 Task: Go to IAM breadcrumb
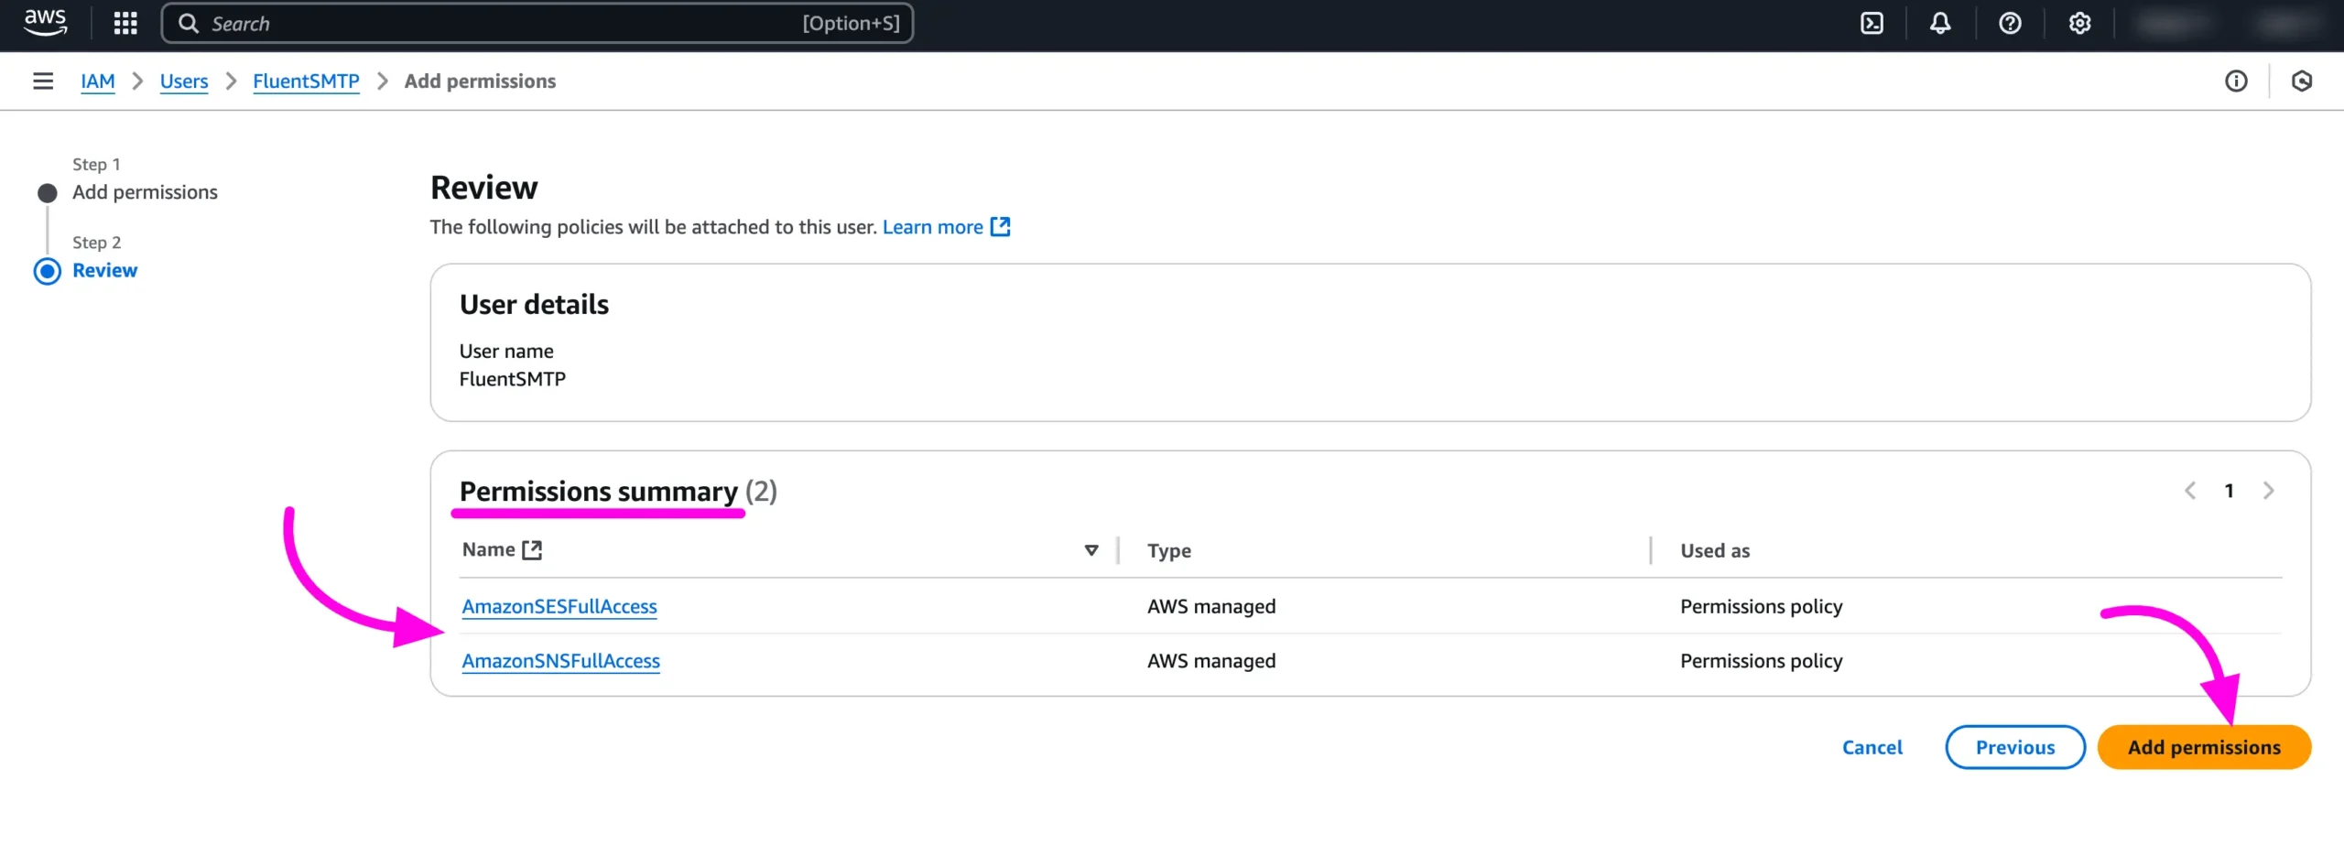pyautogui.click(x=98, y=81)
